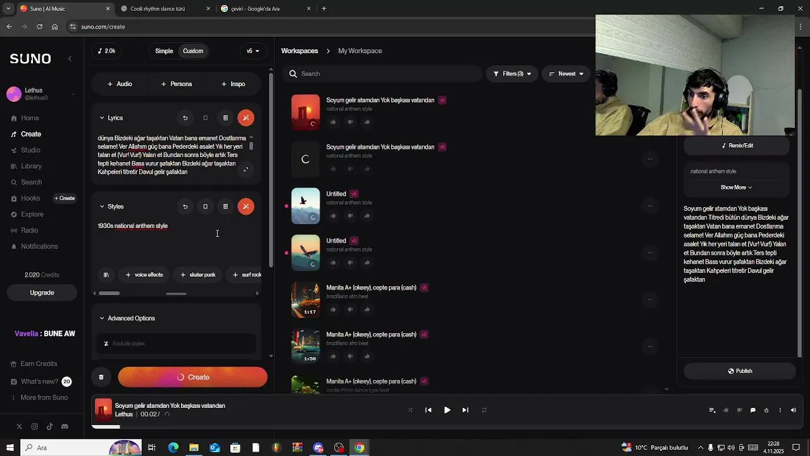The height and width of the screenshot is (456, 810).
Task: Expand Show More in details panel
Action: 737,187
